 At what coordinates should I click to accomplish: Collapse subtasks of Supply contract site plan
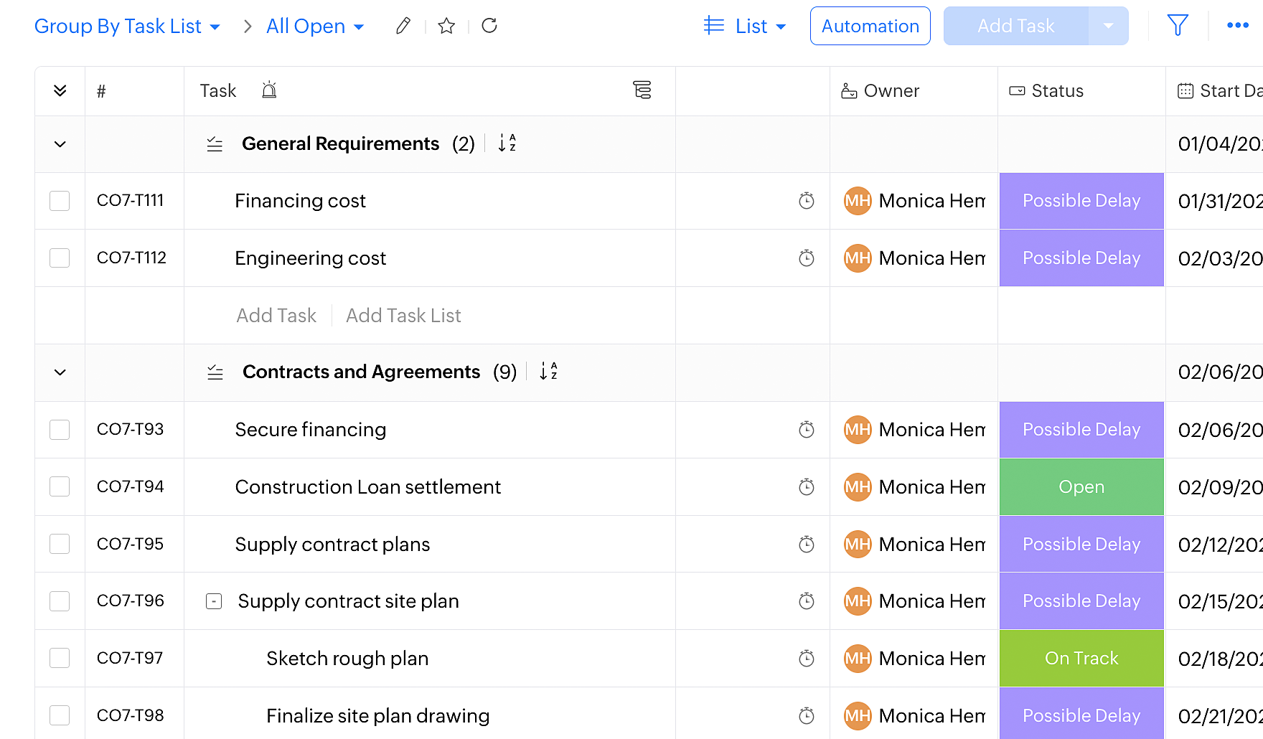tap(214, 601)
